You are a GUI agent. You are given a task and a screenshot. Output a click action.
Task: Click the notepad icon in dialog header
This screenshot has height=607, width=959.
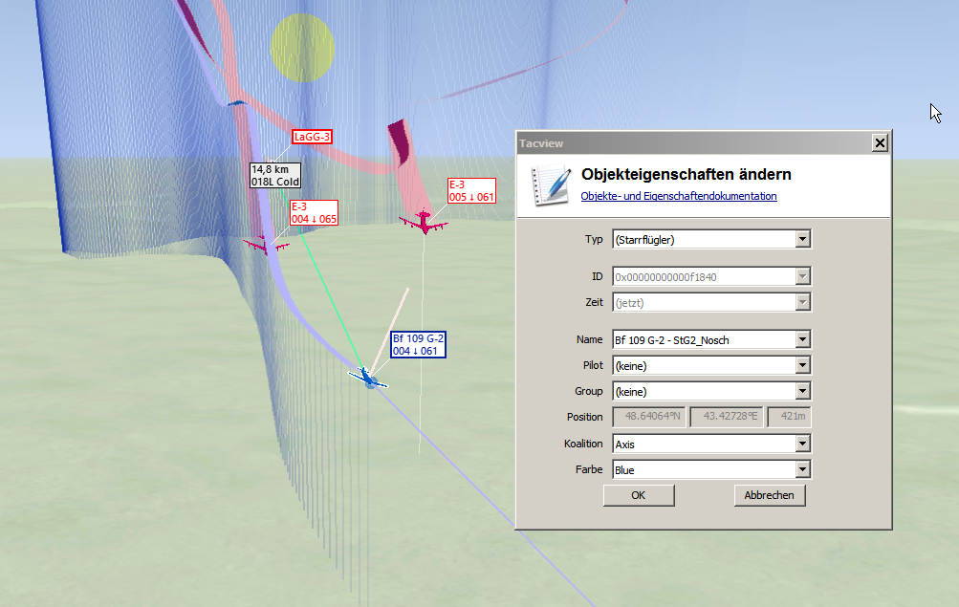(550, 184)
